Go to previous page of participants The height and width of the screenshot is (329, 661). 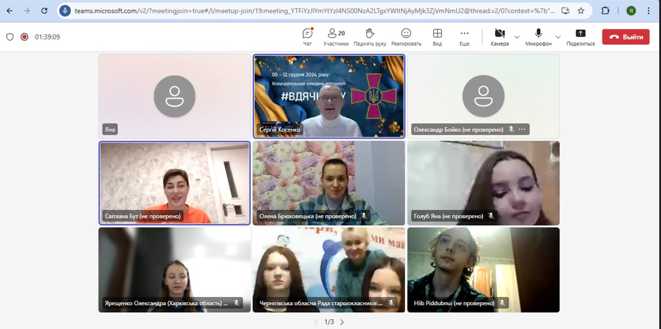click(x=316, y=321)
